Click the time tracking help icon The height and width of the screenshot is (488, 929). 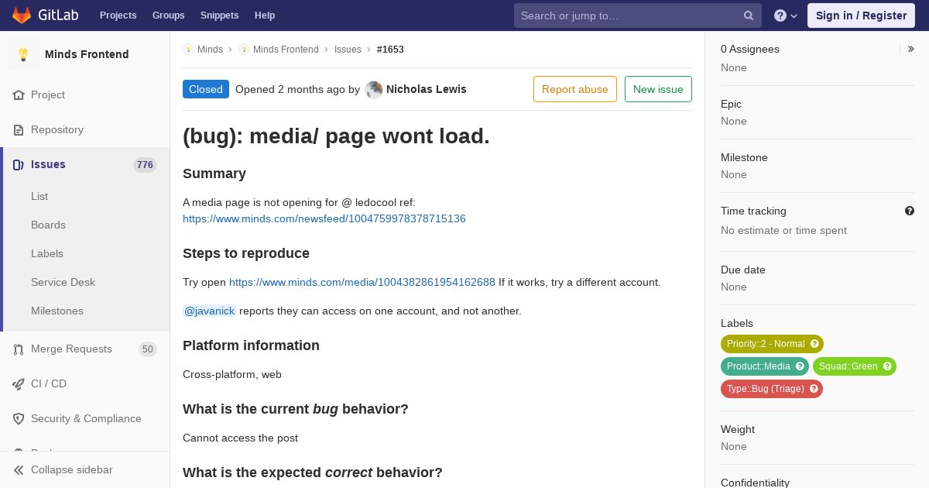tap(910, 211)
